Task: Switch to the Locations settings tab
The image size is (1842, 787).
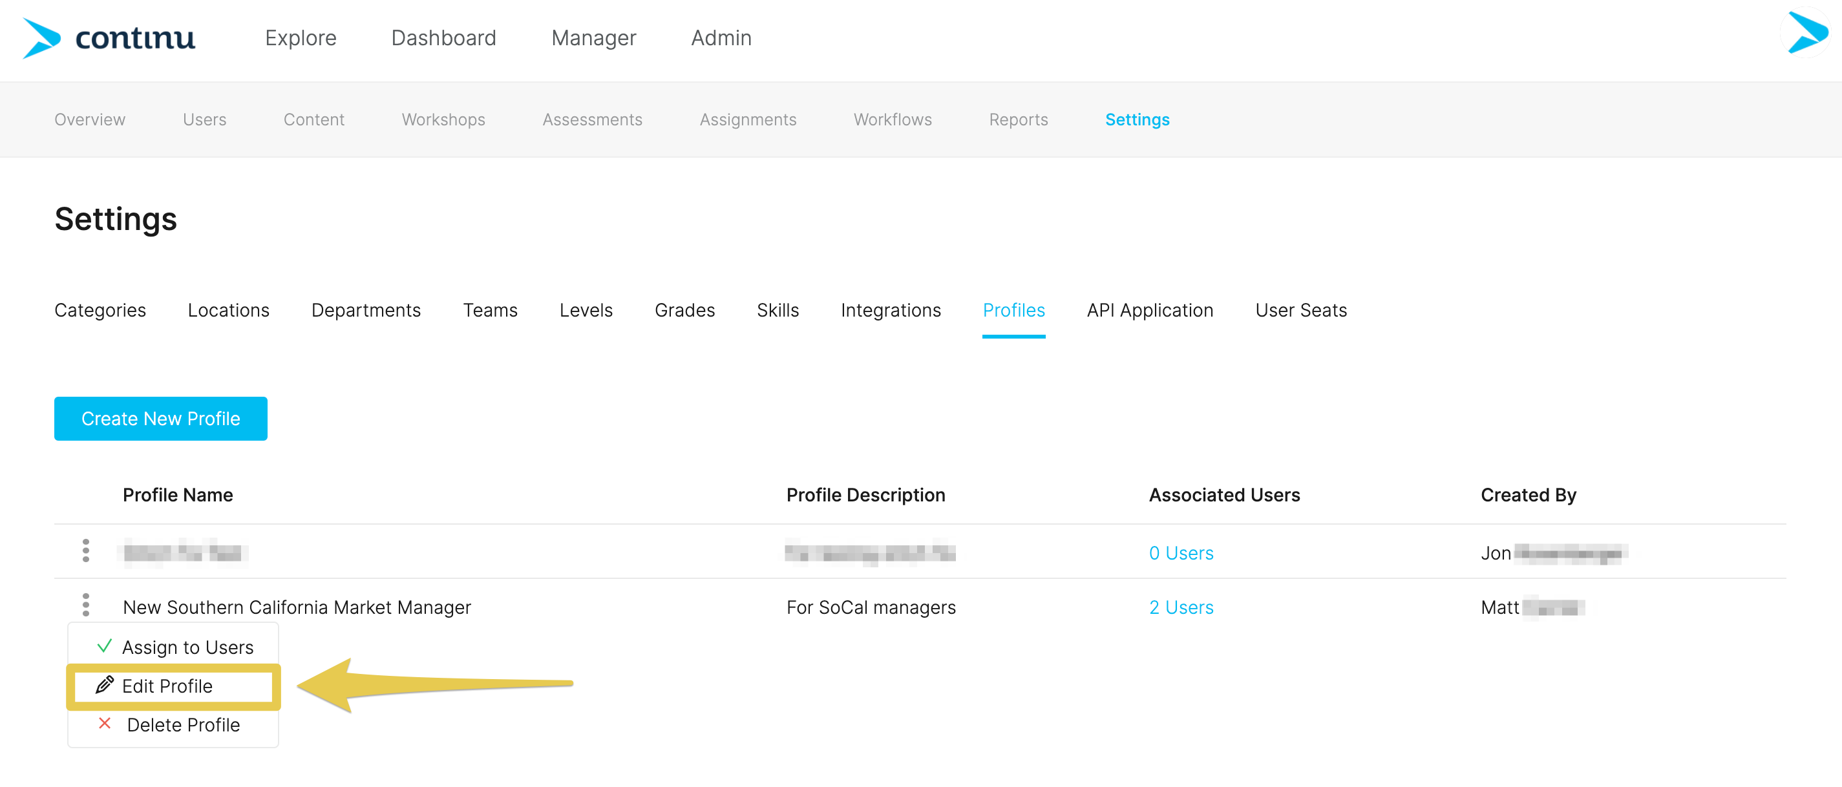Action: point(229,310)
